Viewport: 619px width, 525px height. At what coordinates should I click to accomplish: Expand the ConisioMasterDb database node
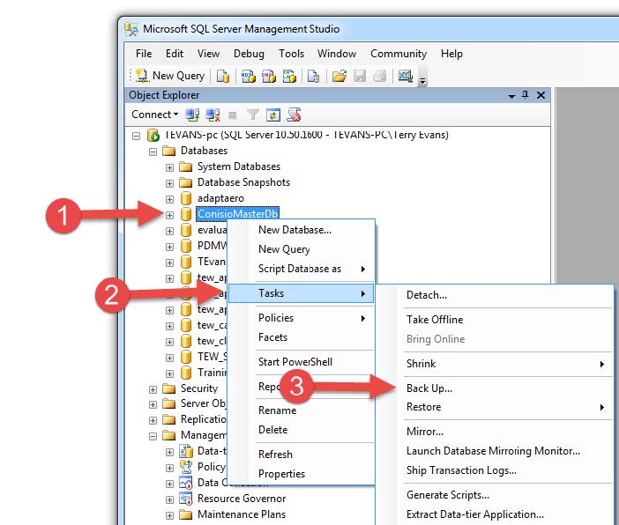(169, 215)
